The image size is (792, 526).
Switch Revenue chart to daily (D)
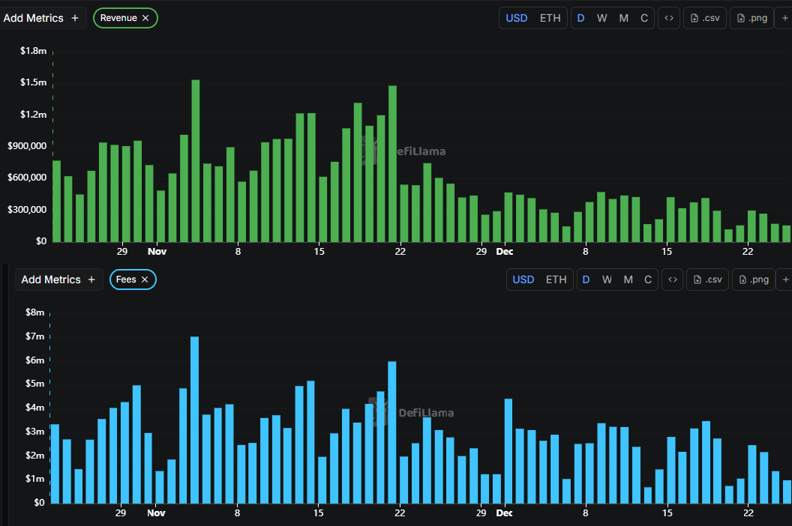tap(580, 18)
